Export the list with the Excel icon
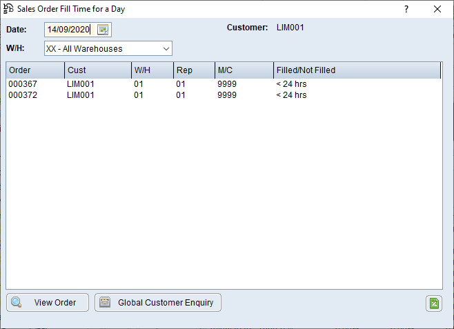 (x=433, y=303)
